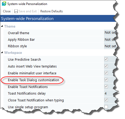Viewport: 125px width, 119px height.
Task: Toggle Enable minimalist user interface checkbox
Action: (x=106, y=73)
